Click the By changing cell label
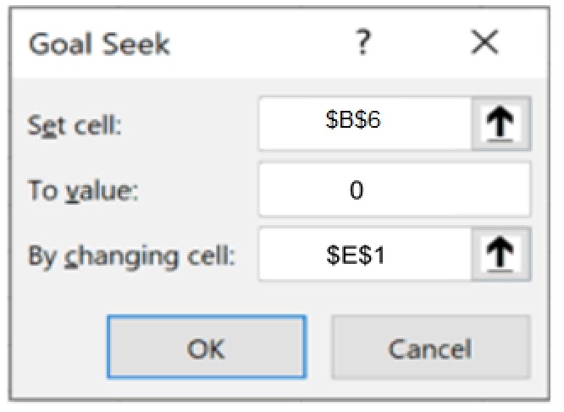The height and width of the screenshot is (412, 564). coord(131,255)
